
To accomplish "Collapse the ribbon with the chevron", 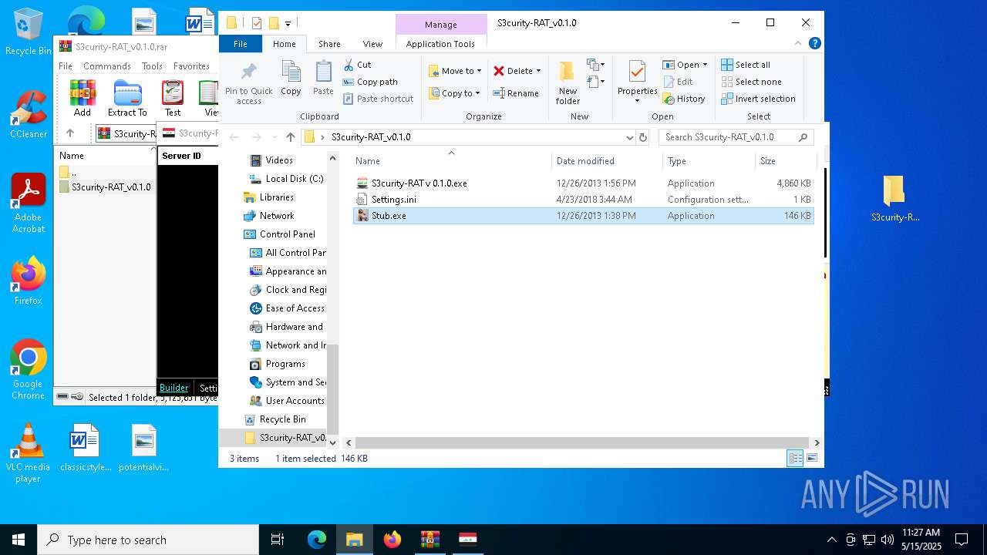I will click(800, 44).
